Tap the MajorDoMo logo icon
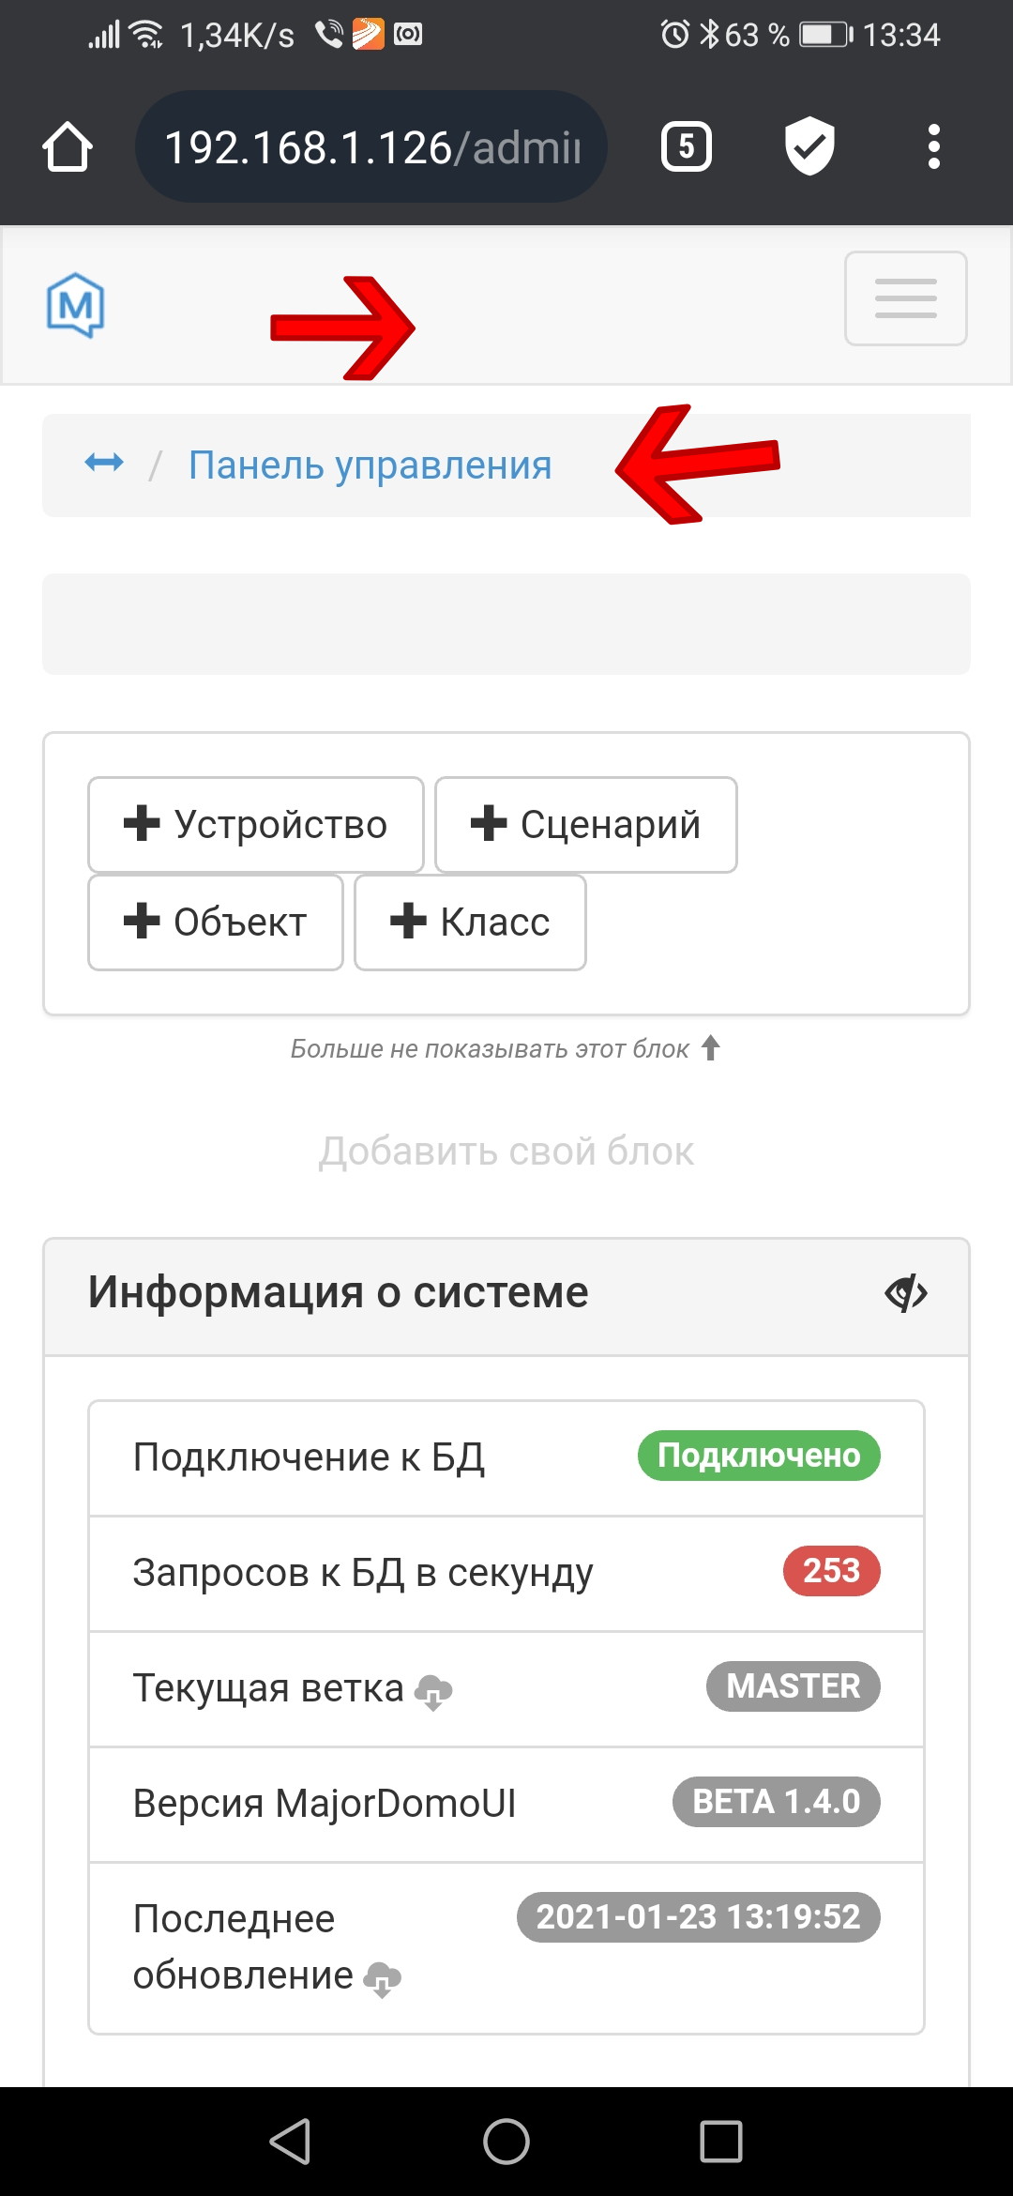1013x2196 pixels. click(x=75, y=305)
